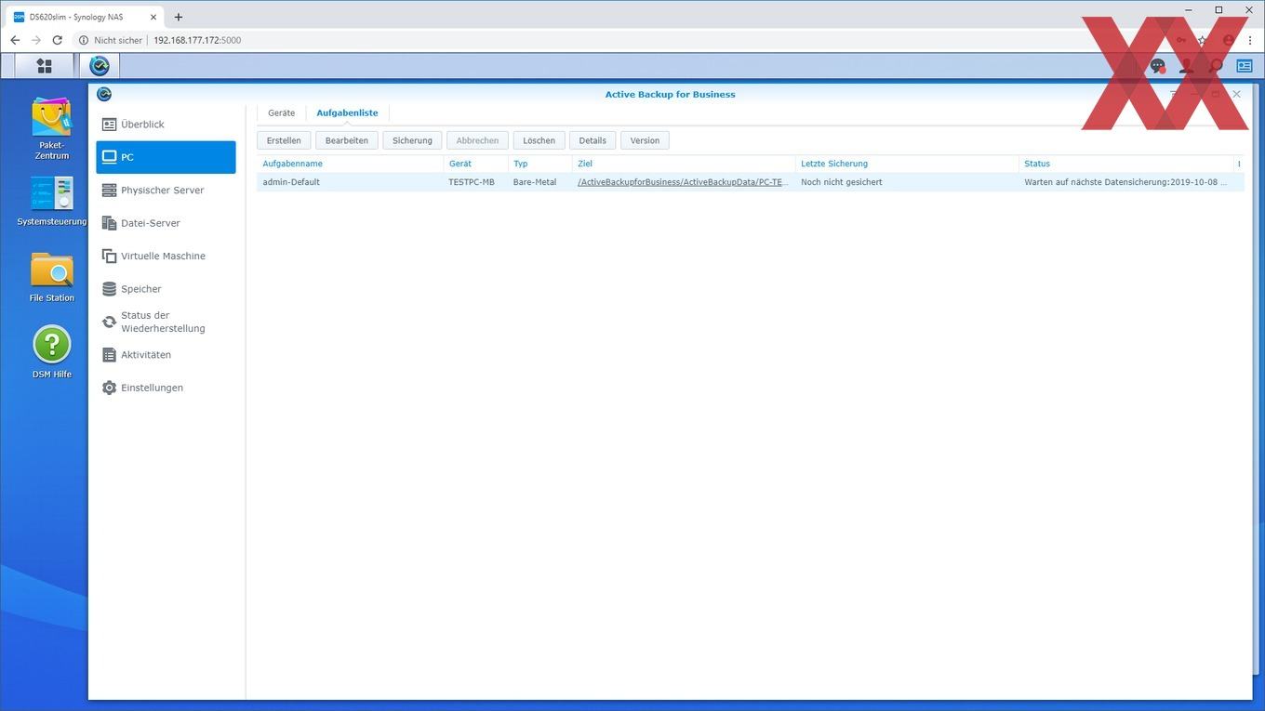
Task: Click the Version button
Action: [645, 140]
